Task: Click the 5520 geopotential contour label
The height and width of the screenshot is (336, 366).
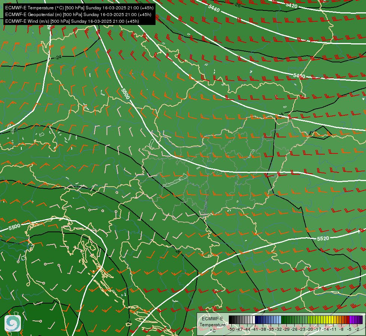Action: click(x=323, y=239)
